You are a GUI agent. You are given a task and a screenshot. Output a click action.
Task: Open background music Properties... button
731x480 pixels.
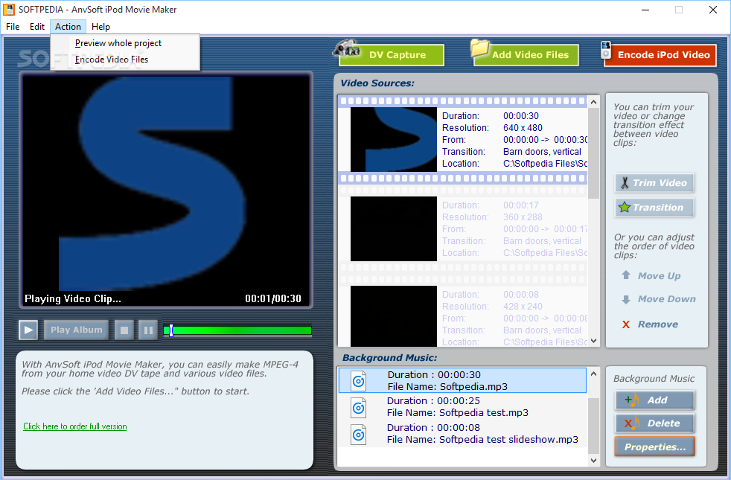[x=654, y=447]
